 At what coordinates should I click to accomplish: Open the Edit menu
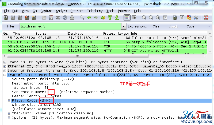[15, 11]
